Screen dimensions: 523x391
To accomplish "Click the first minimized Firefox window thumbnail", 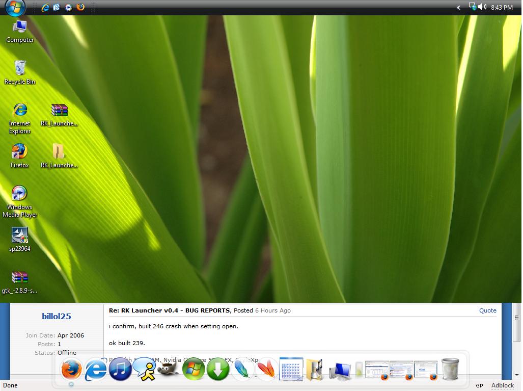I will coord(377,370).
